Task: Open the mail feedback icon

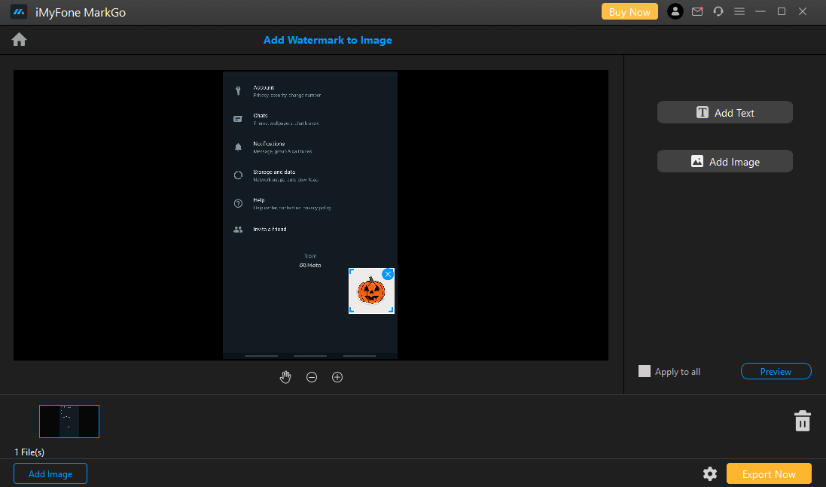Action: tap(697, 11)
